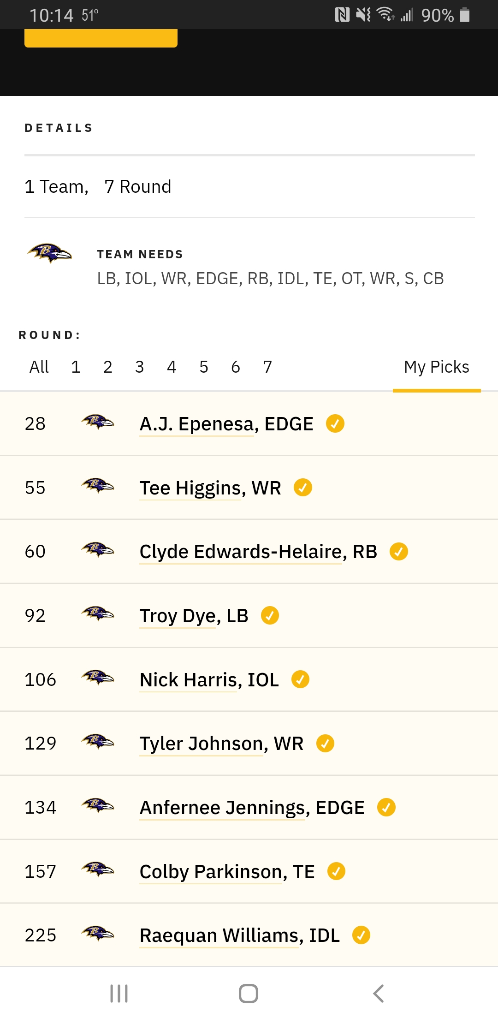The image size is (498, 1024).
Task: Tap the Android home button
Action: pyautogui.click(x=249, y=994)
